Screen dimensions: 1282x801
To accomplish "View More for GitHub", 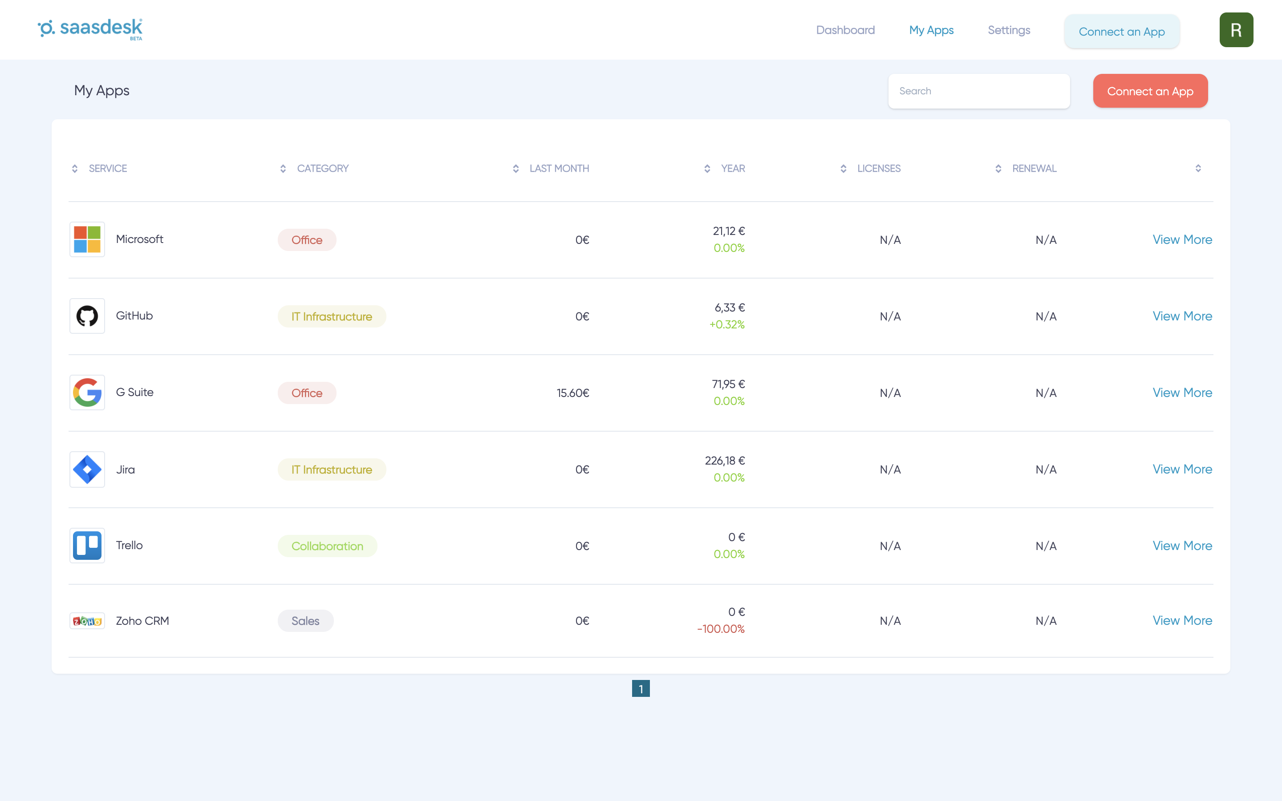I will click(x=1182, y=316).
